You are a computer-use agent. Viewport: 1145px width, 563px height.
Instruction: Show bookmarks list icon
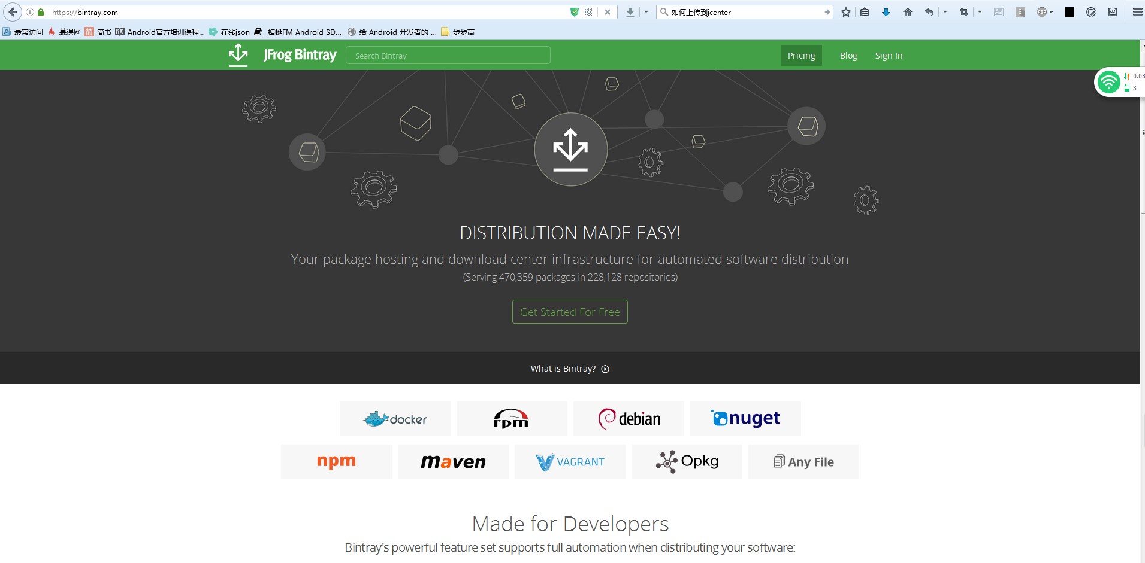point(865,12)
